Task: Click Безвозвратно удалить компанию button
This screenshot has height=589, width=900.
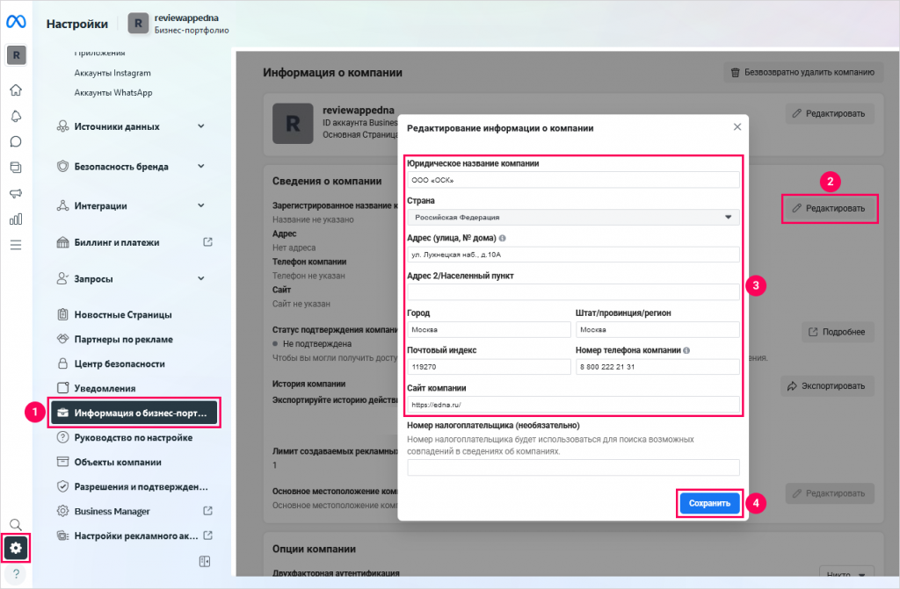Action: [x=800, y=72]
